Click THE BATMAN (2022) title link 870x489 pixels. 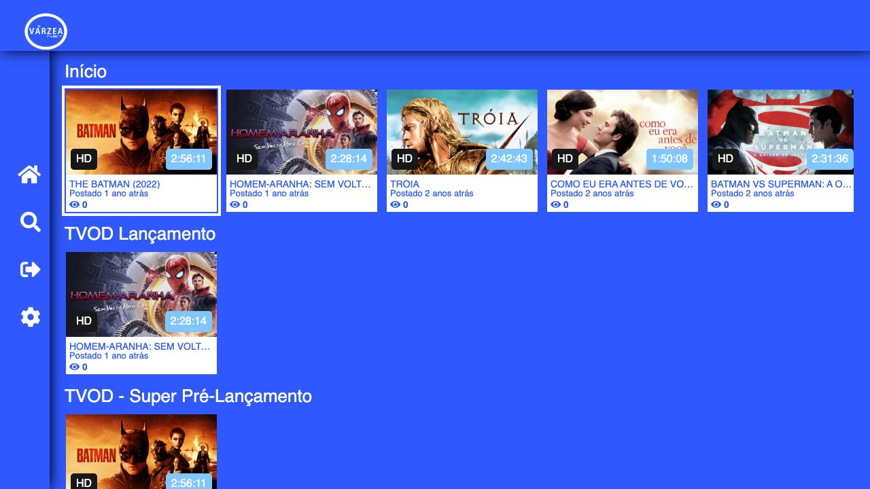pos(115,184)
